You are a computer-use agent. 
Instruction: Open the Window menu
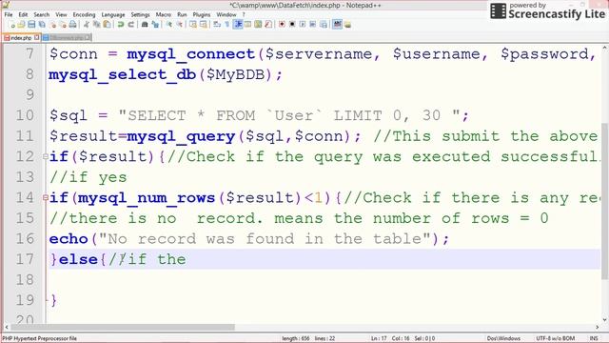click(226, 14)
